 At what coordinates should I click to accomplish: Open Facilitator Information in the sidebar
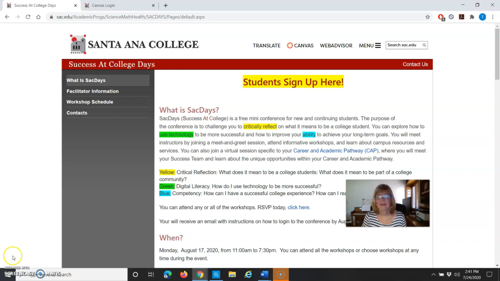(92, 91)
